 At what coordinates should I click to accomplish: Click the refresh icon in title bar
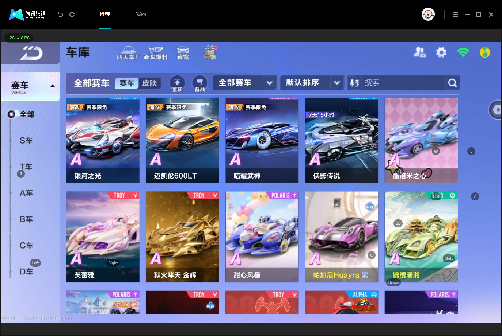click(72, 15)
